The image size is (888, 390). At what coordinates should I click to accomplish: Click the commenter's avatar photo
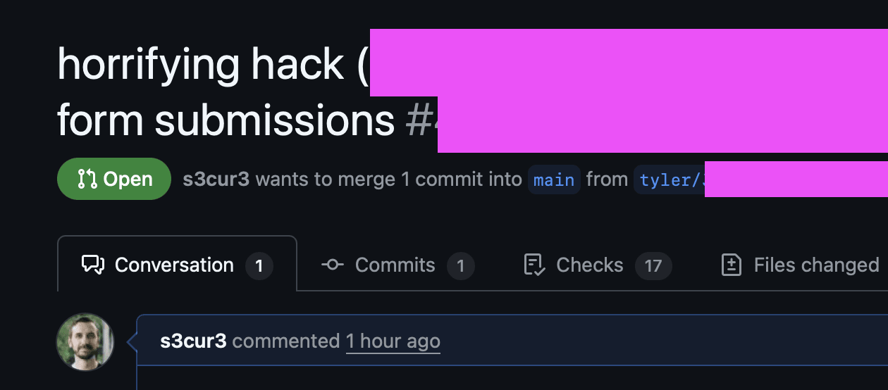85,342
